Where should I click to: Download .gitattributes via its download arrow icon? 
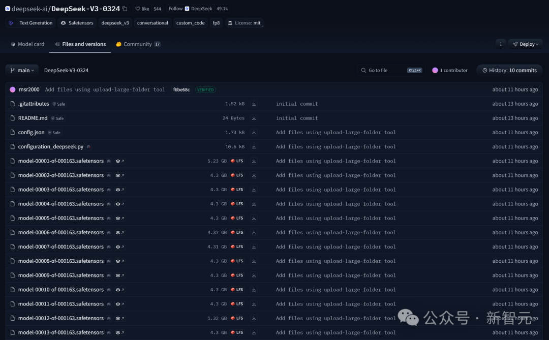[254, 104]
